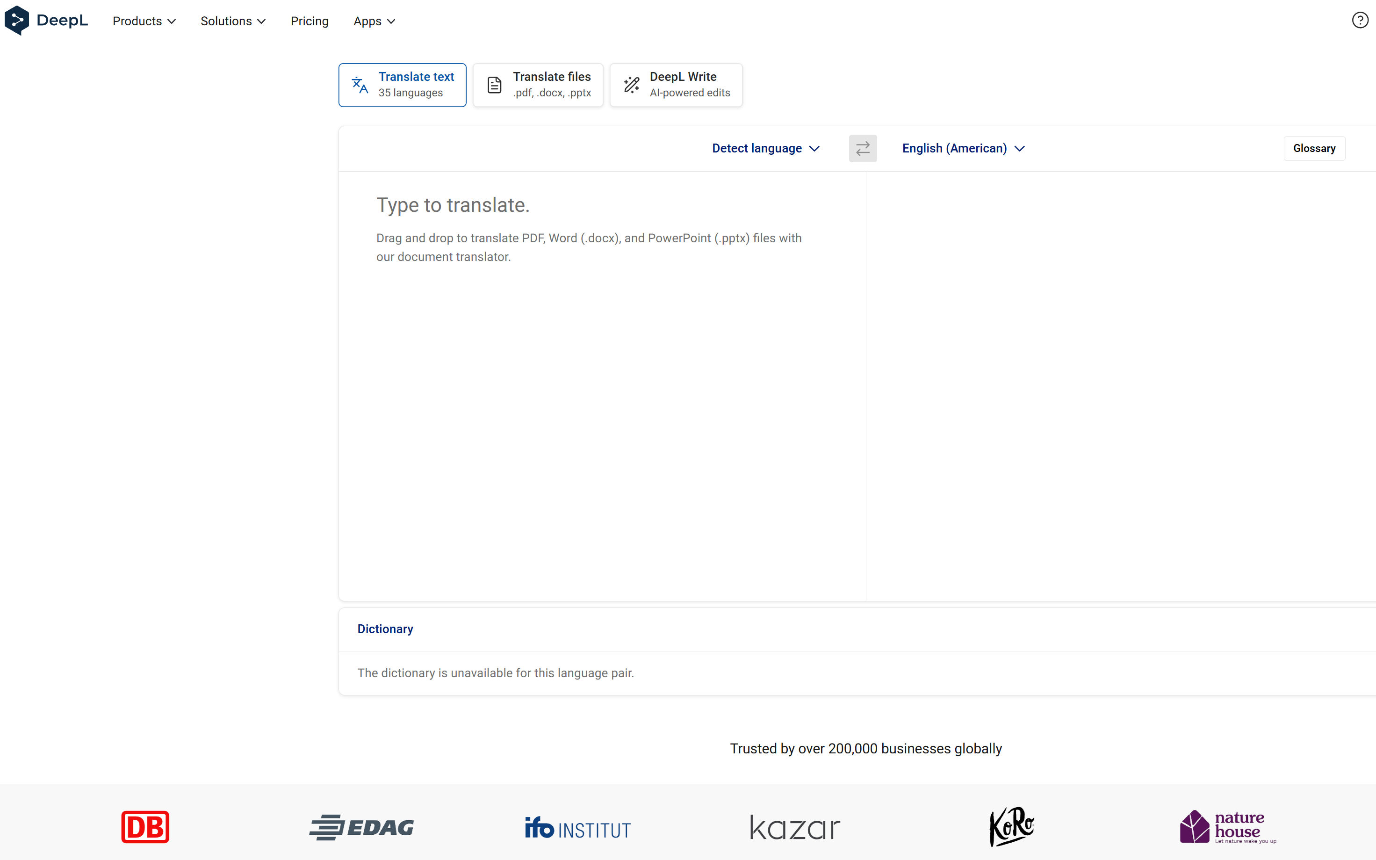
Task: Click the 'Drag and drop to translate PDF' hint text
Action: (x=589, y=247)
